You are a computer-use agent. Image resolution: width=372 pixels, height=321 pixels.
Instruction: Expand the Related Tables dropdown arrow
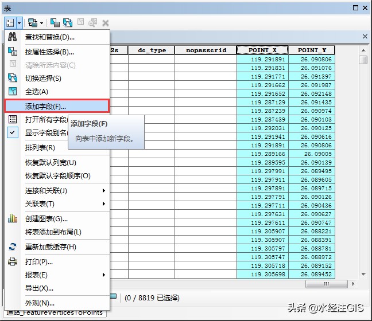coord(41,23)
